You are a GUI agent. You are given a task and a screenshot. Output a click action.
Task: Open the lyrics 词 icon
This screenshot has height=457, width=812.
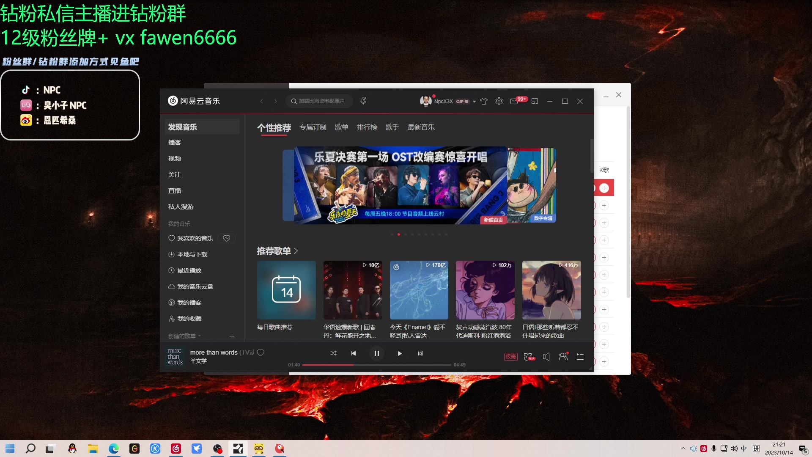(420, 353)
